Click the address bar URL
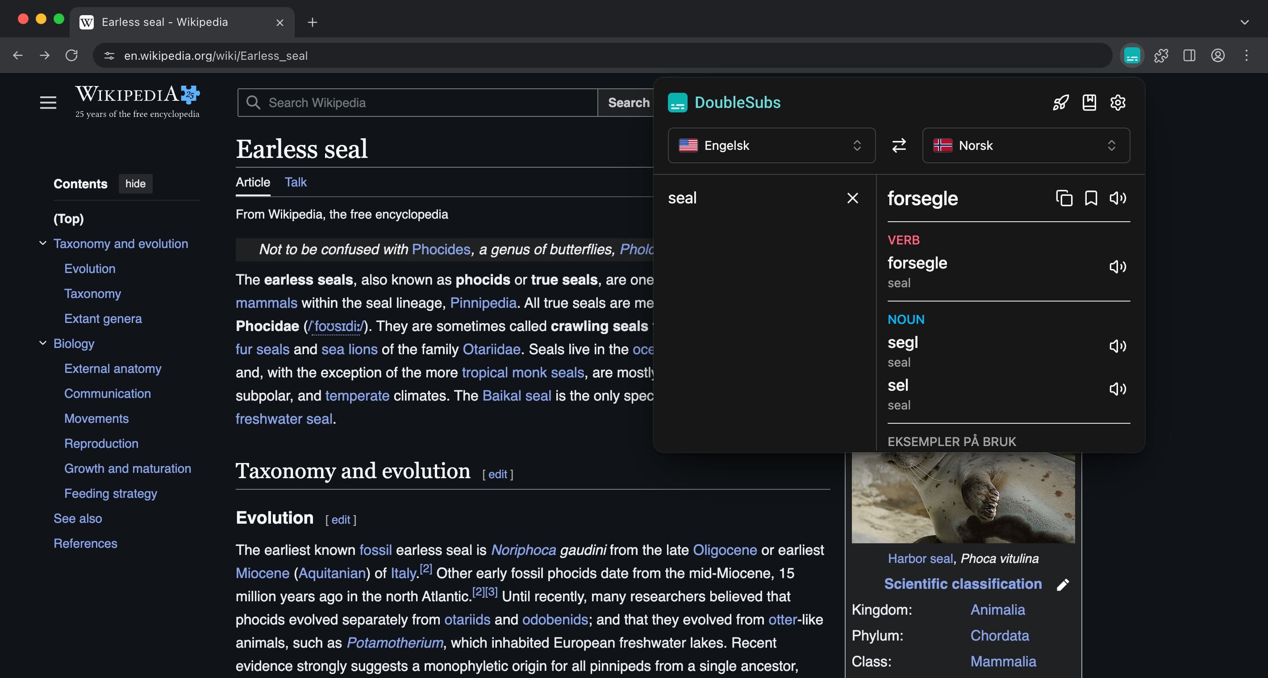Image resolution: width=1268 pixels, height=678 pixels. pyautogui.click(x=216, y=56)
